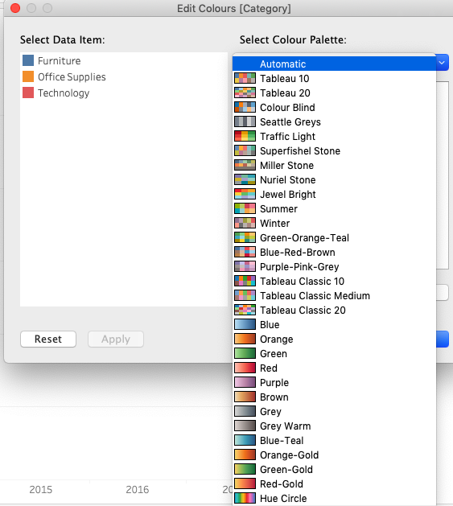Image resolution: width=453 pixels, height=506 pixels.
Task: Choose the Miller Stone palette
Action: point(334,165)
